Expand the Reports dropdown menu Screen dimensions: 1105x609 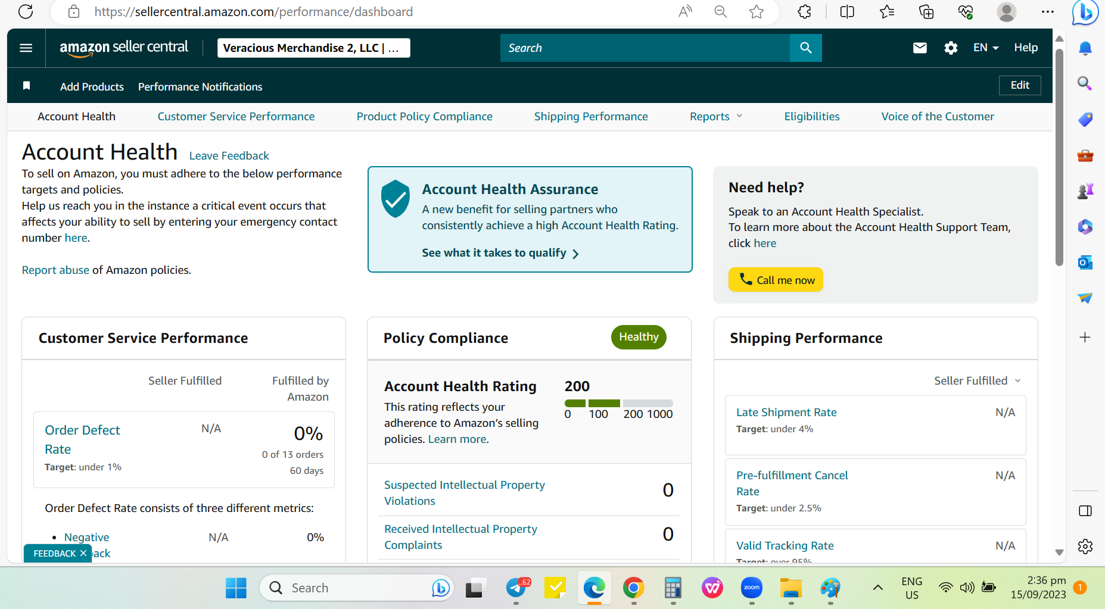(x=716, y=117)
